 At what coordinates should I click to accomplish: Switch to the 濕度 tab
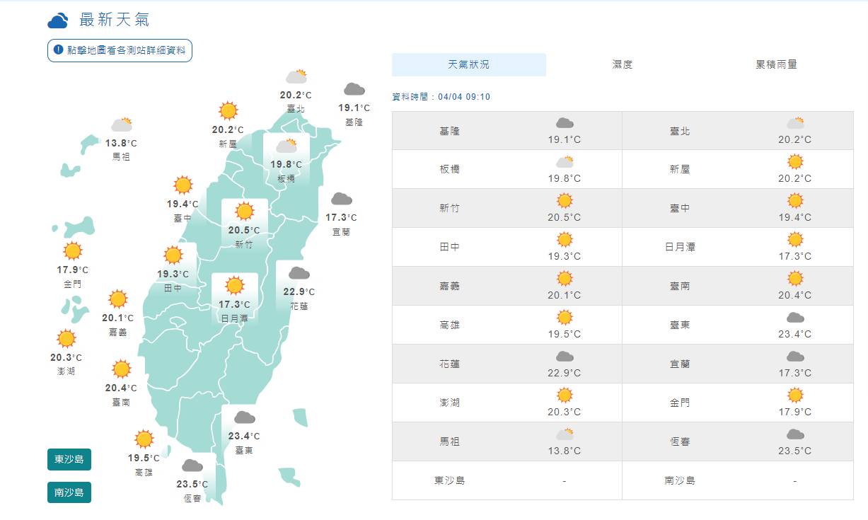pos(623,64)
